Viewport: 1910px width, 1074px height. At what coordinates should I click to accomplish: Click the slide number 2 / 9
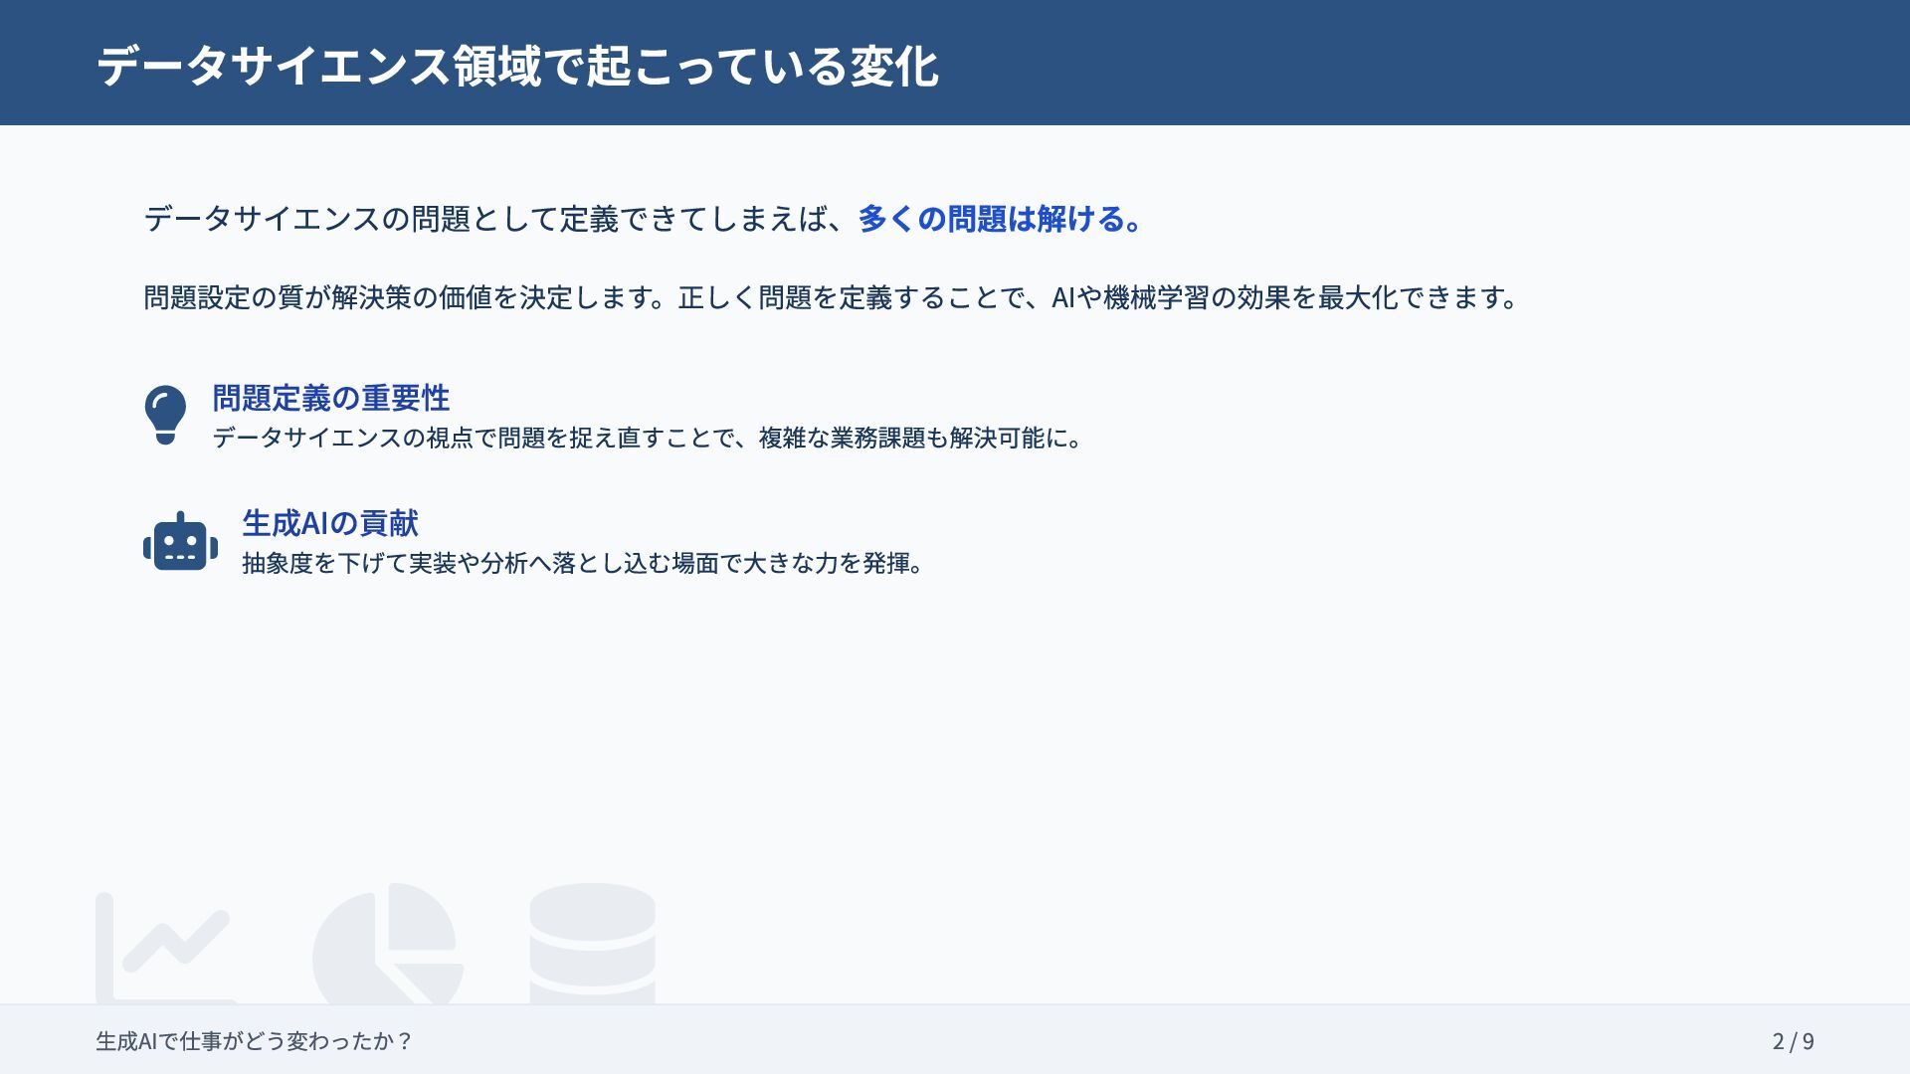[1793, 1041]
